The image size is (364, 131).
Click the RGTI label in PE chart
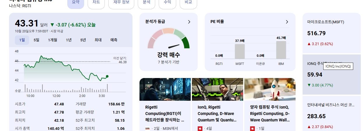[x=219, y=64]
